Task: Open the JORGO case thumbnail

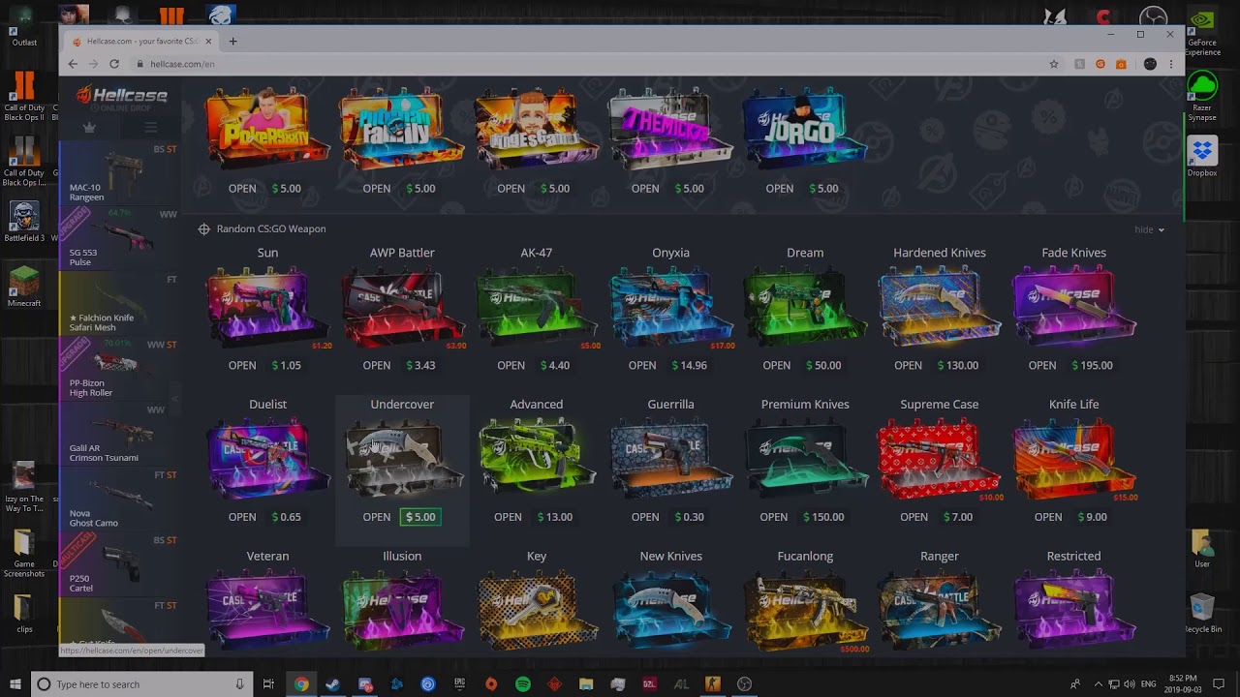Action: click(x=805, y=128)
